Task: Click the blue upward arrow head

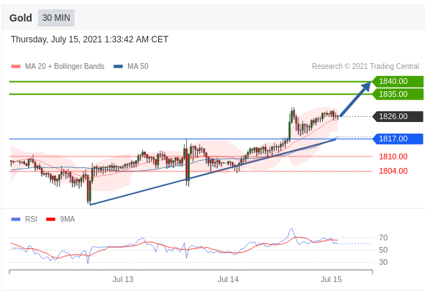Action: tap(366, 87)
